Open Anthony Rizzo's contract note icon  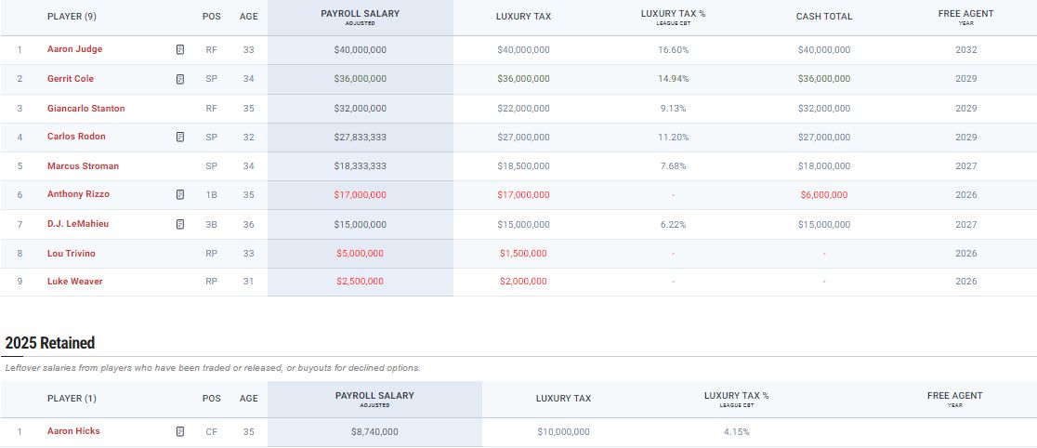pyautogui.click(x=180, y=194)
